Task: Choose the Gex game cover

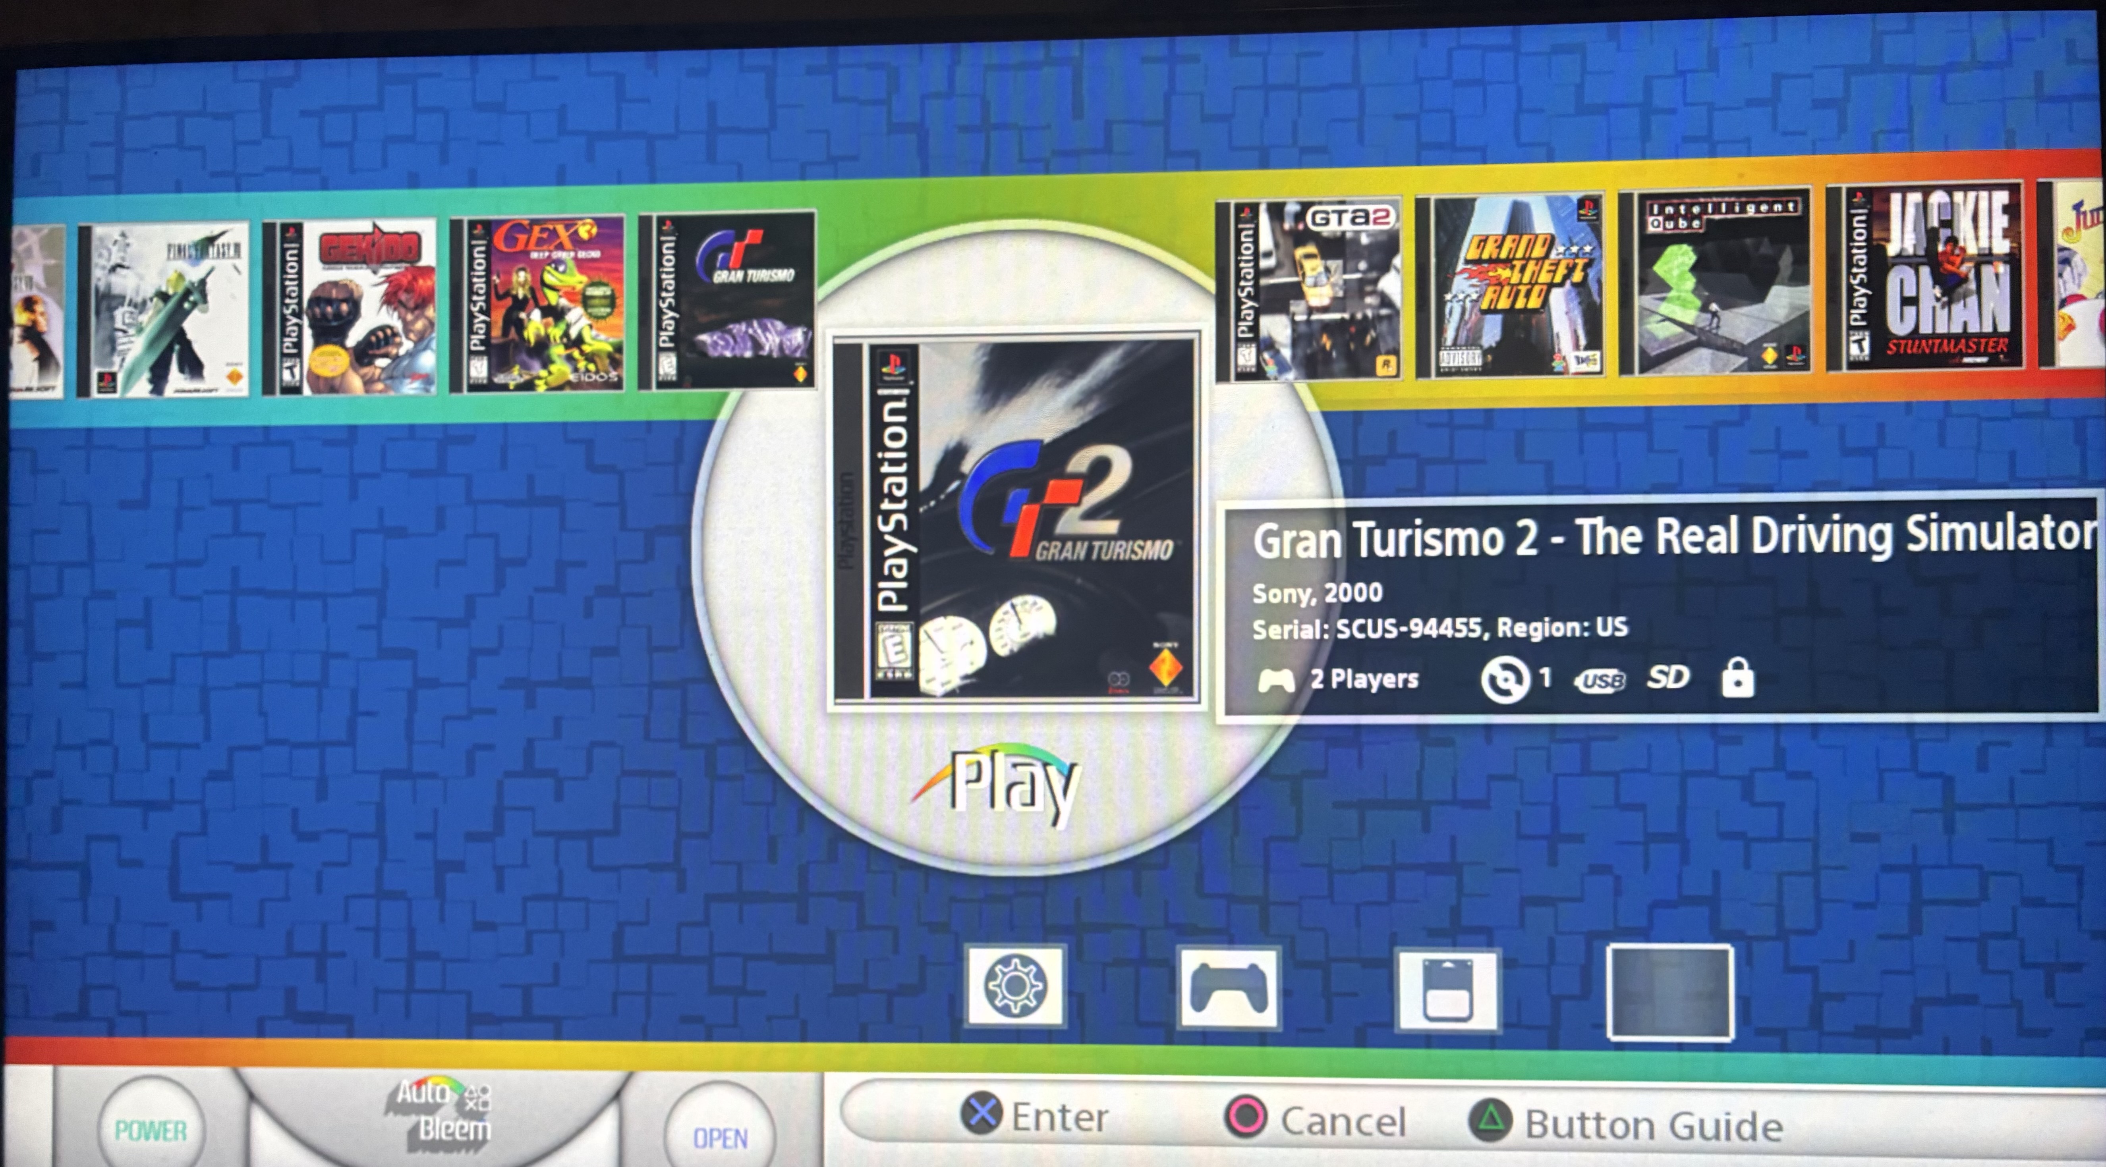Action: point(538,304)
